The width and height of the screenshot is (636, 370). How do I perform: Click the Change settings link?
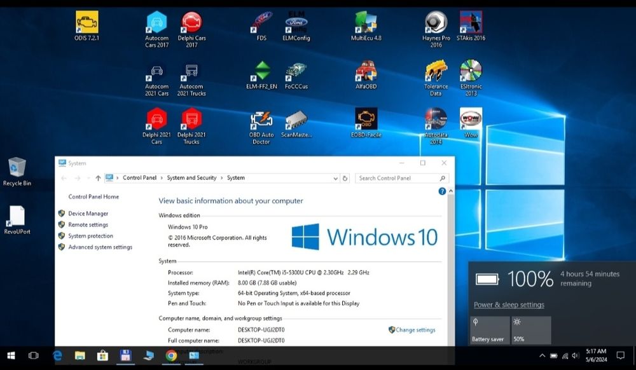click(415, 330)
